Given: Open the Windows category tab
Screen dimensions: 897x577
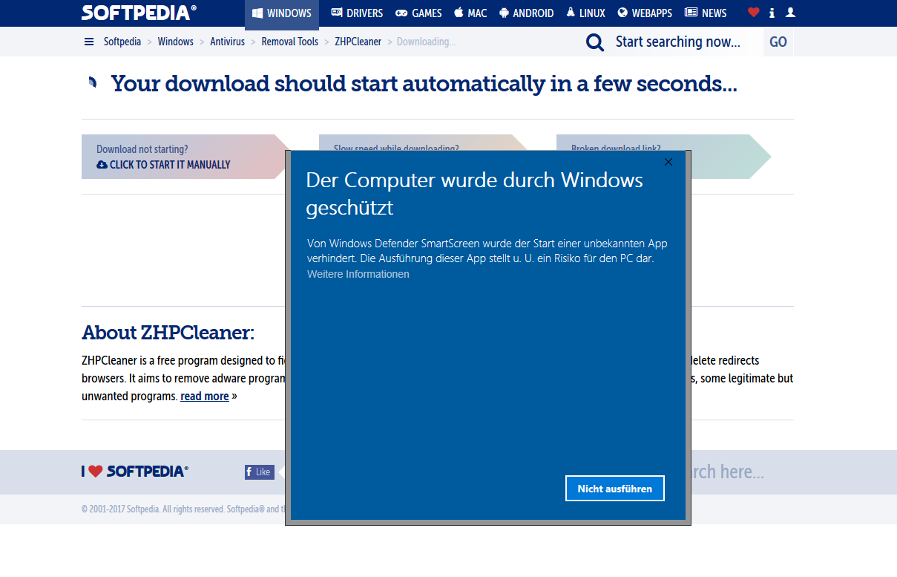Looking at the screenshot, I should [x=282, y=13].
